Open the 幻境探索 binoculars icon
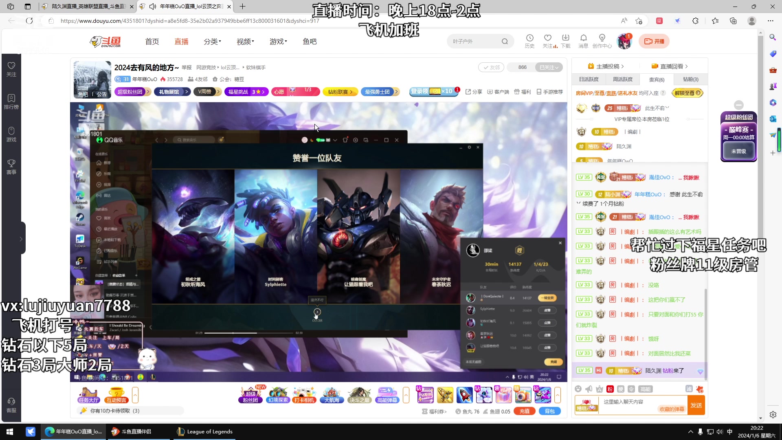This screenshot has height=440, width=782. point(278,395)
